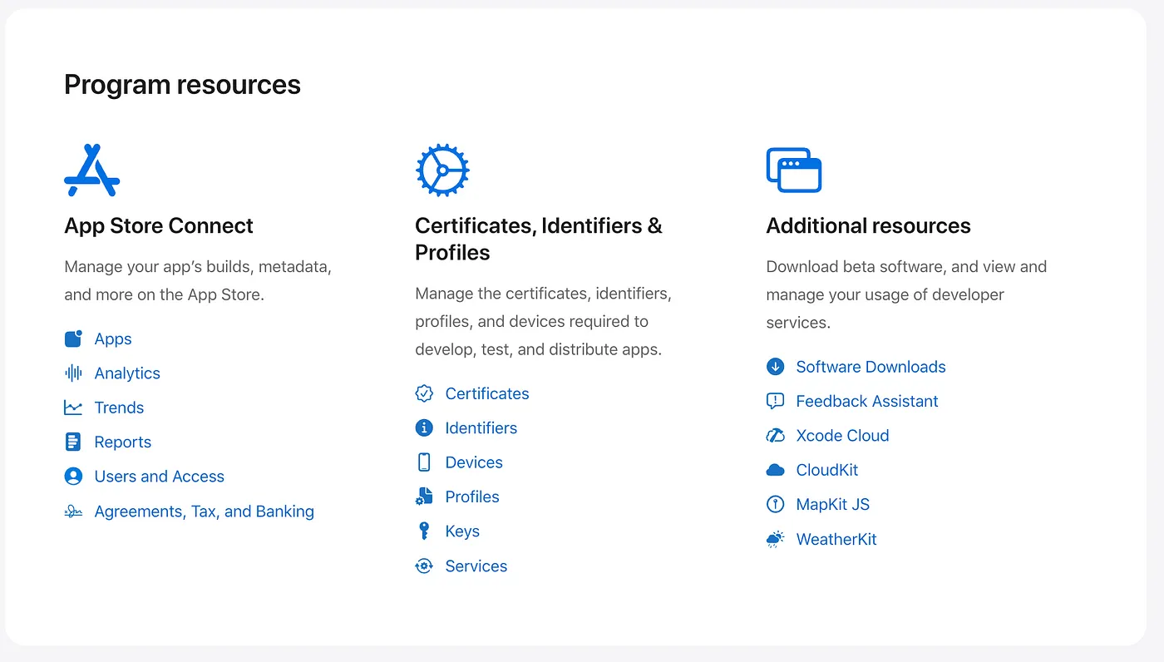
Task: Open the Services link
Action: 476,566
